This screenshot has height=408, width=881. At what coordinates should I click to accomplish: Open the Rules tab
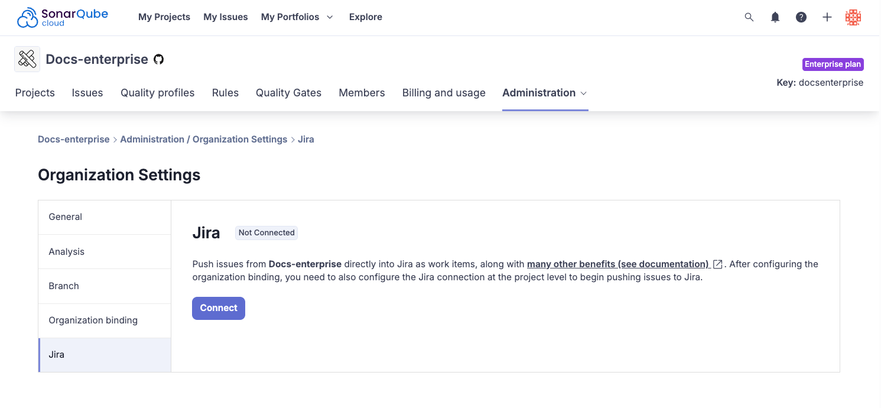point(225,93)
